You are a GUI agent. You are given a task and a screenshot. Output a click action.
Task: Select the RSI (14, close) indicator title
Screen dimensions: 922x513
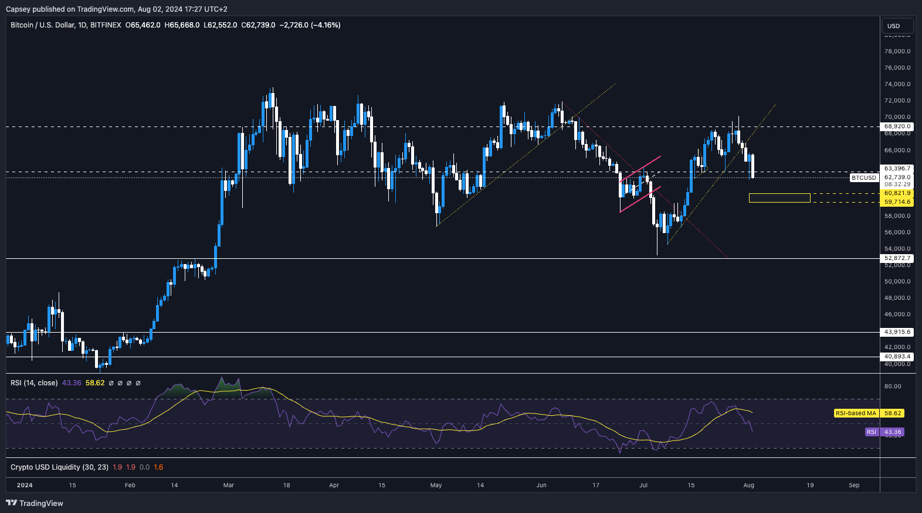tap(34, 383)
